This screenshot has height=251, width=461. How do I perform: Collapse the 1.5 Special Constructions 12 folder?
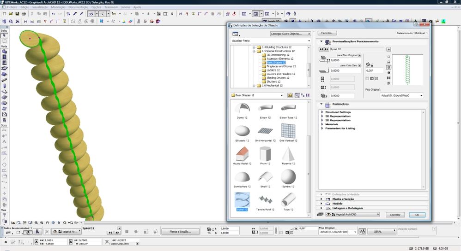(x=254, y=51)
